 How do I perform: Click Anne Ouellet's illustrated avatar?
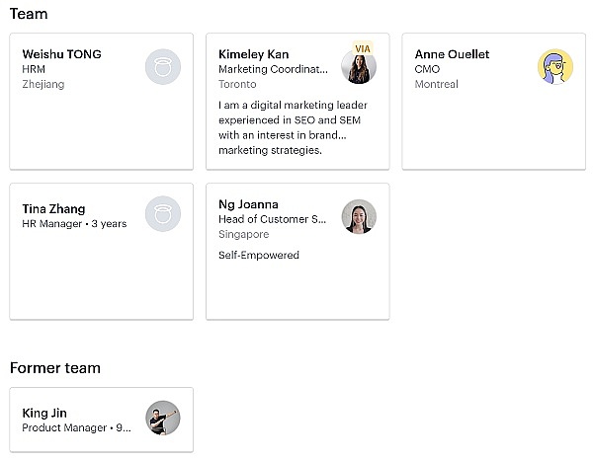[555, 66]
